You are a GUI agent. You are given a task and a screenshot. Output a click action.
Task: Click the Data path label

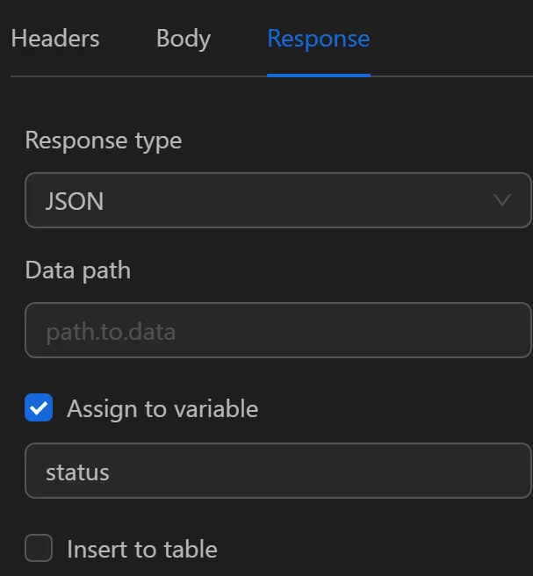pos(77,270)
